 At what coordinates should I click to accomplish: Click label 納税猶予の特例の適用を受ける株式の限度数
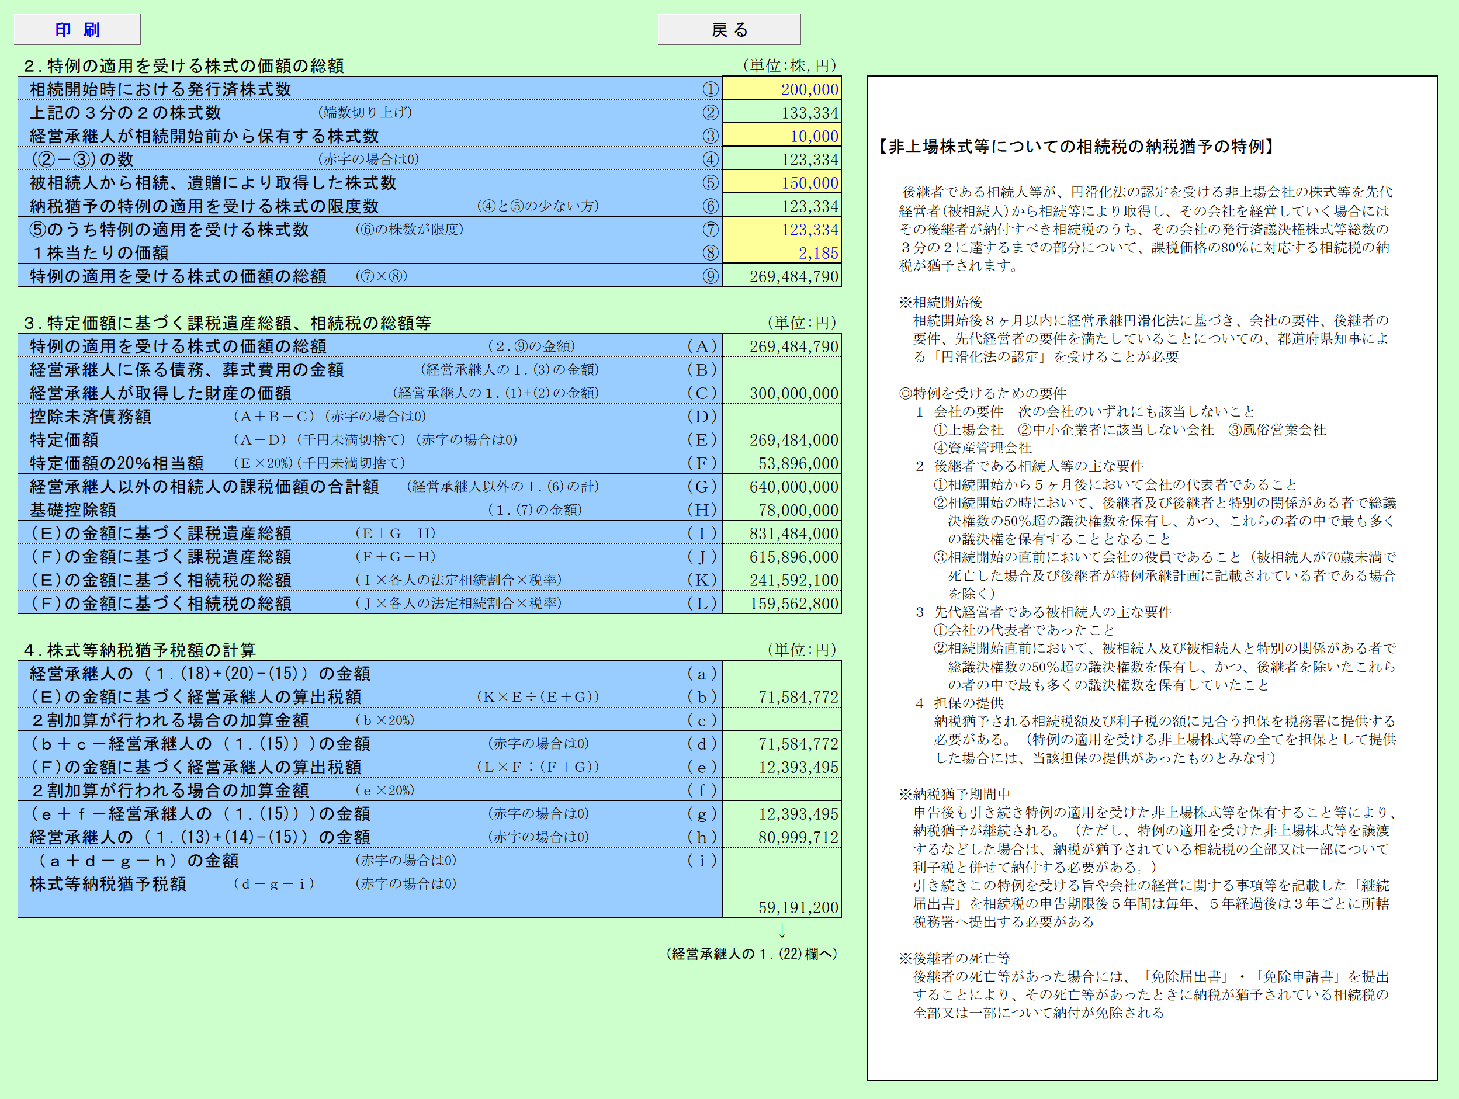[x=205, y=206]
